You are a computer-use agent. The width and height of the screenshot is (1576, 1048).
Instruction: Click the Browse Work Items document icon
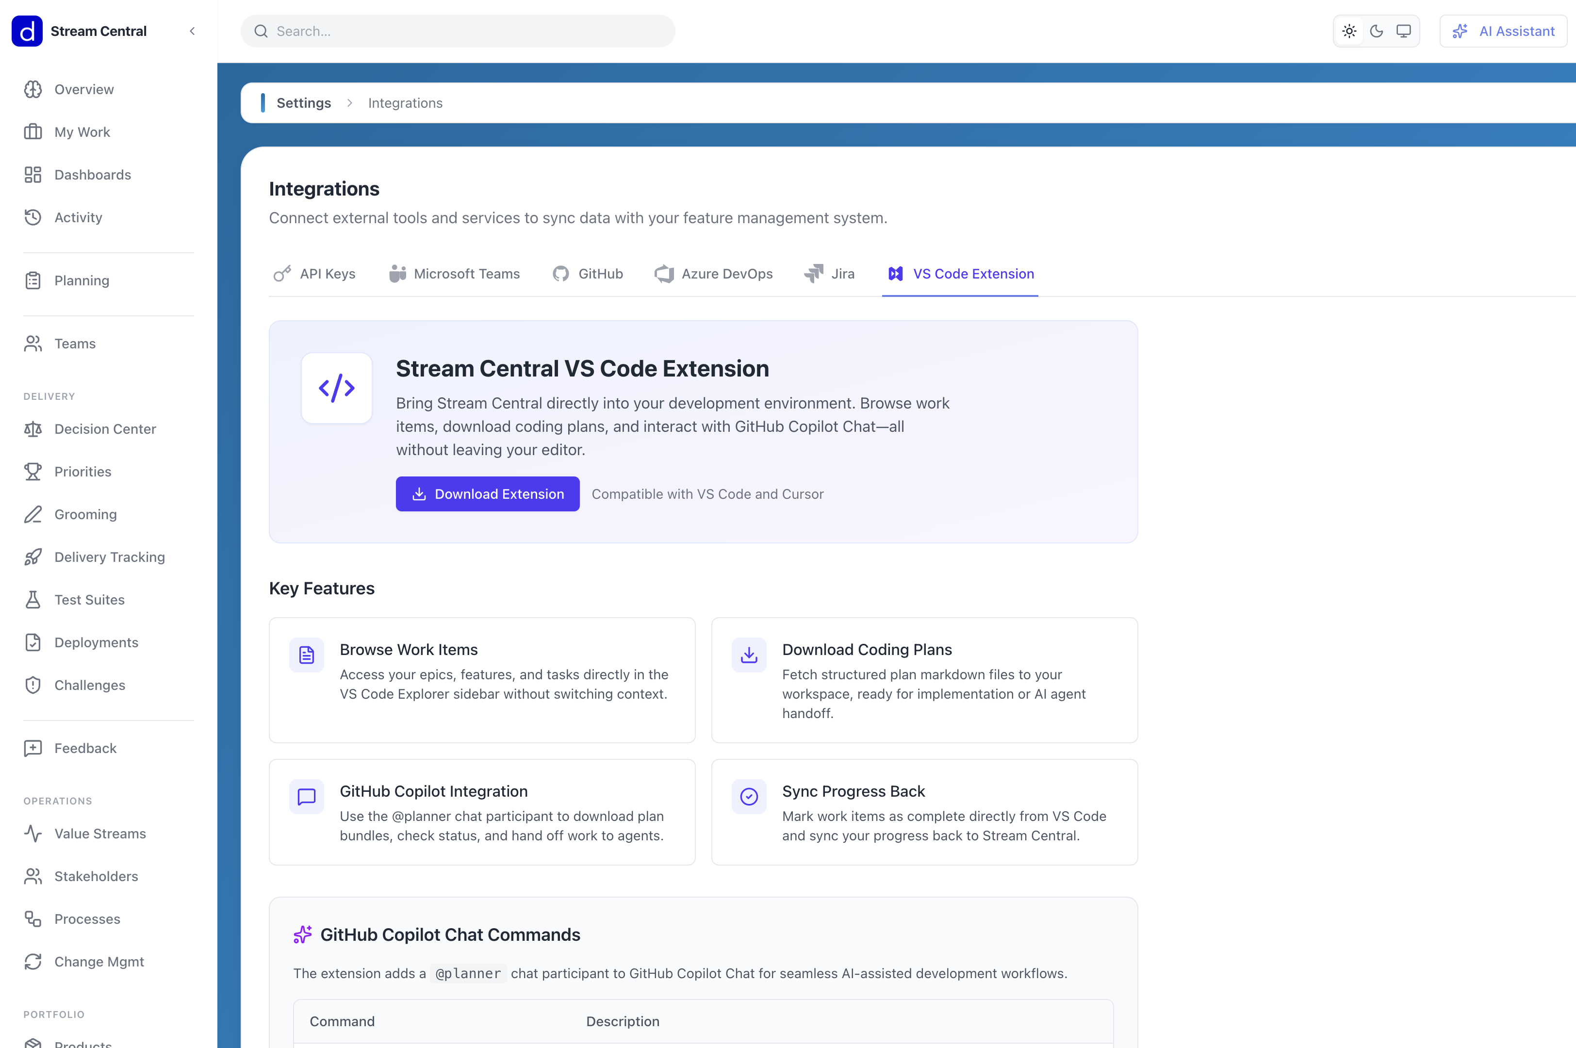[307, 655]
